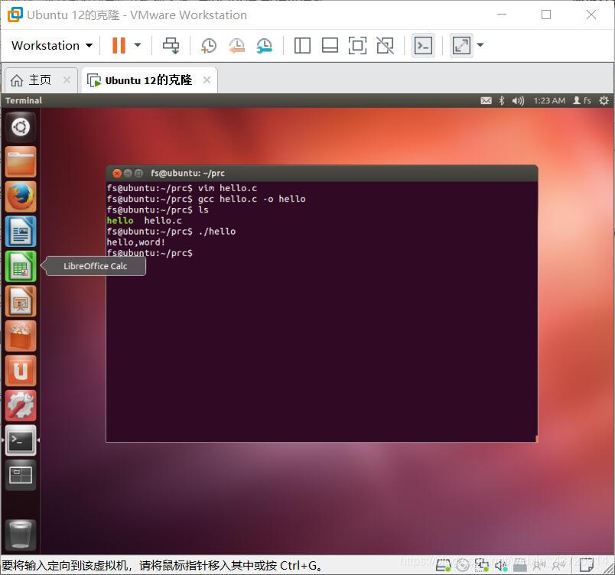
Task: Open the fs user menu
Action: (x=582, y=101)
